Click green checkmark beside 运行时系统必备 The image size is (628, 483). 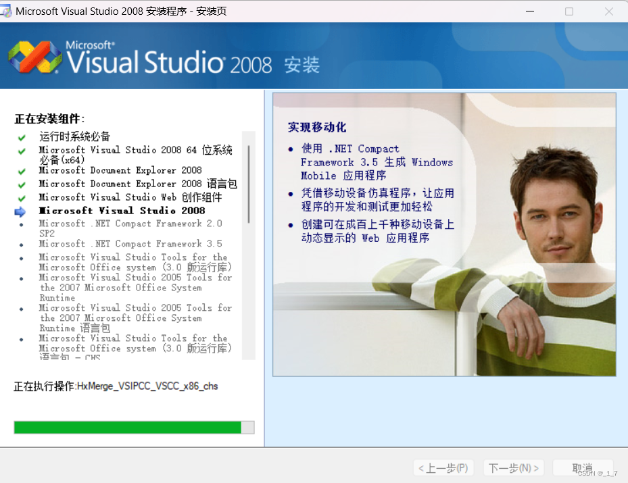[x=22, y=138]
